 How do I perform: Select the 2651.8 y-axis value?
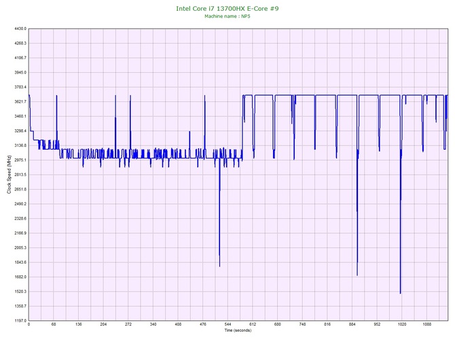point(20,189)
